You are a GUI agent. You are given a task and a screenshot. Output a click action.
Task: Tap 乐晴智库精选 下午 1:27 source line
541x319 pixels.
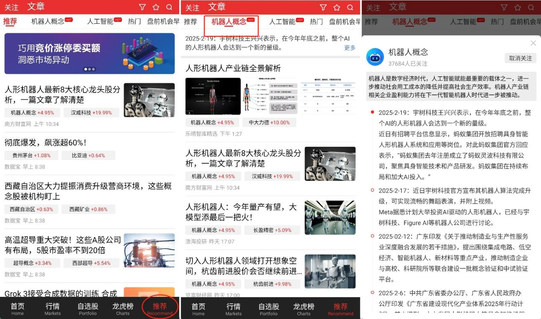point(213,134)
